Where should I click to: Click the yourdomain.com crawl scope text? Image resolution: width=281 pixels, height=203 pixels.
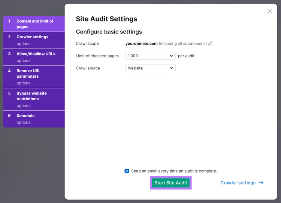coord(141,44)
